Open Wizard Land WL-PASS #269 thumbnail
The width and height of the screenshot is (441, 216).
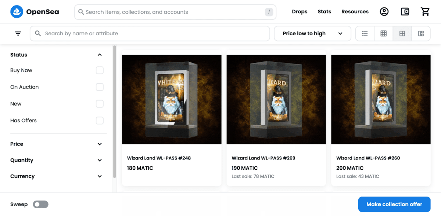coord(276,99)
